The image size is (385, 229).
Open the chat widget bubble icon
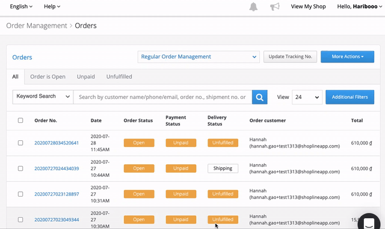pos(369,222)
